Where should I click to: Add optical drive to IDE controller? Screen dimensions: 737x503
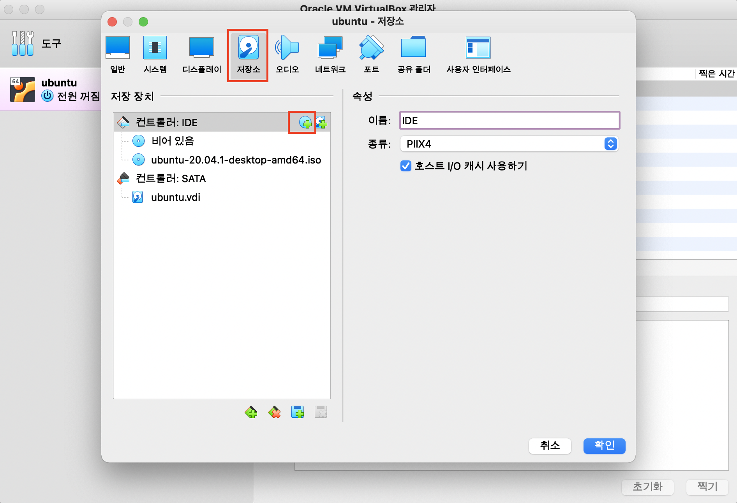[x=305, y=123]
